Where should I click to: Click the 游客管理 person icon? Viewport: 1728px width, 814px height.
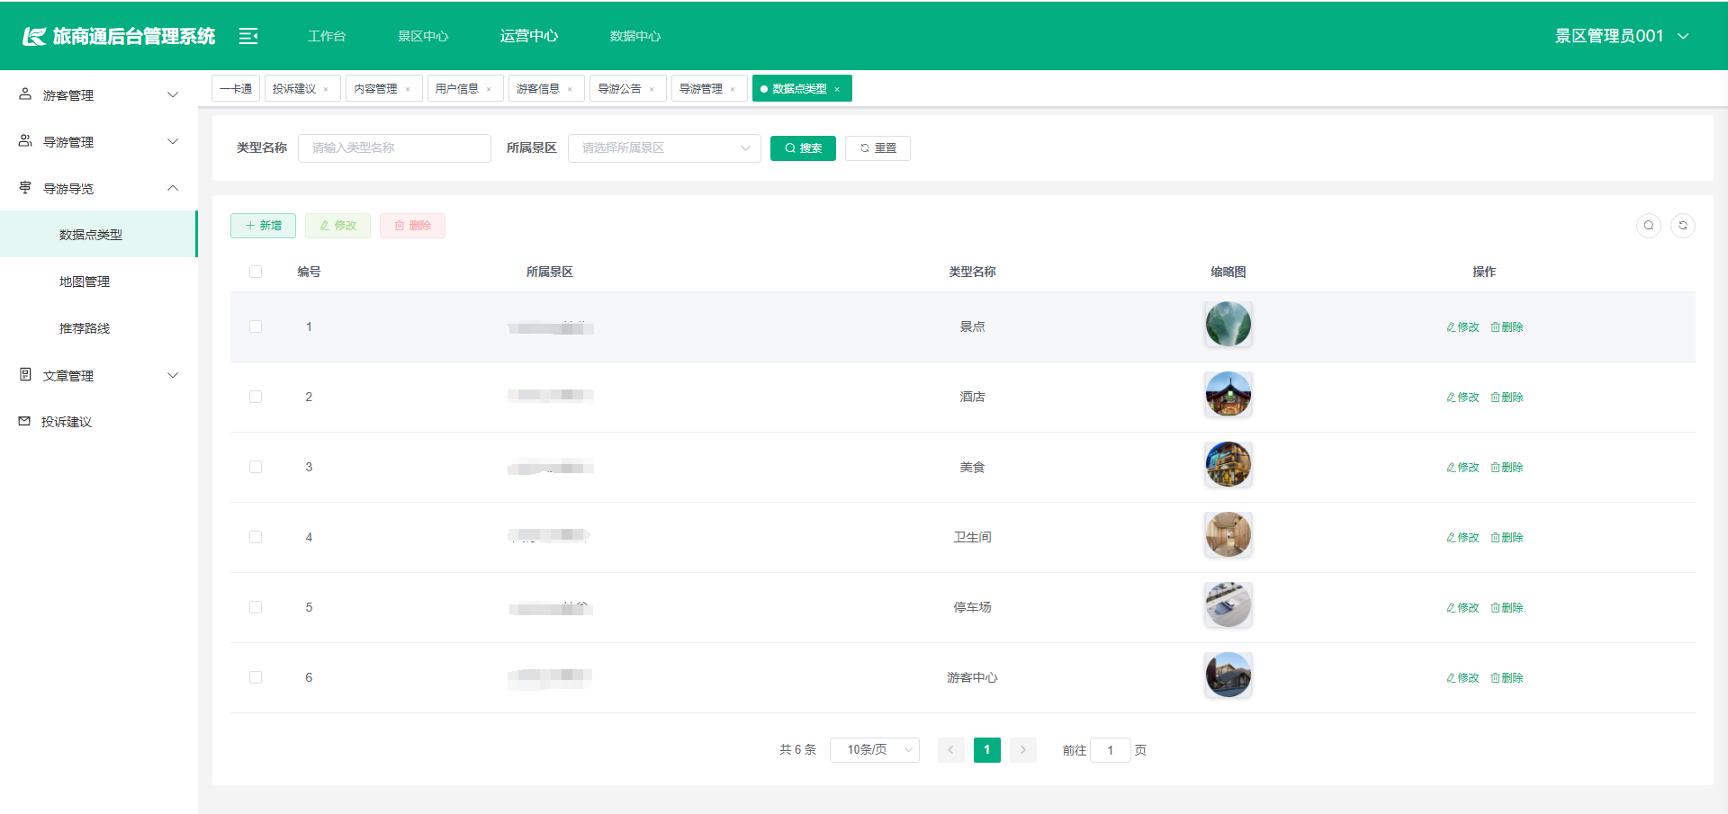point(25,94)
